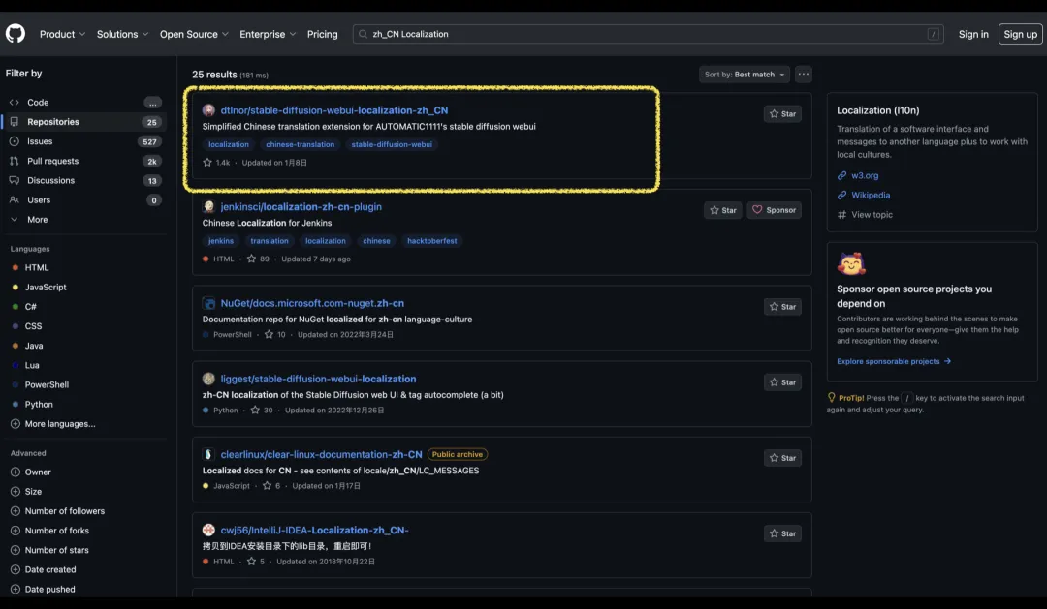Image resolution: width=1047 pixels, height=609 pixels.
Task: Click the Sign up button
Action: (x=1020, y=34)
